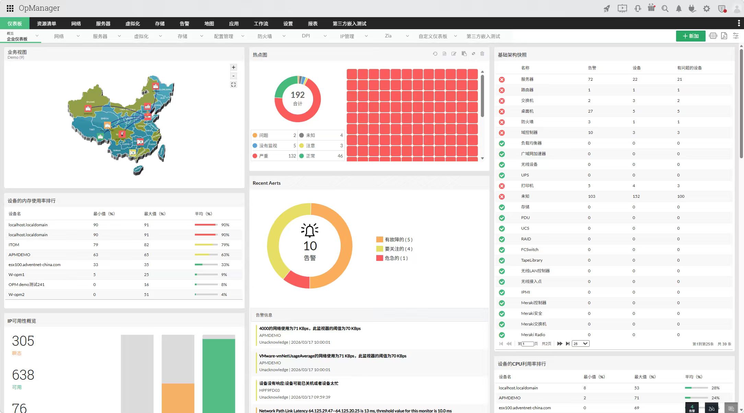The height and width of the screenshot is (413, 744).
Task: Expand the 配置管理 tab dropdown chevron
Action: click(243, 36)
